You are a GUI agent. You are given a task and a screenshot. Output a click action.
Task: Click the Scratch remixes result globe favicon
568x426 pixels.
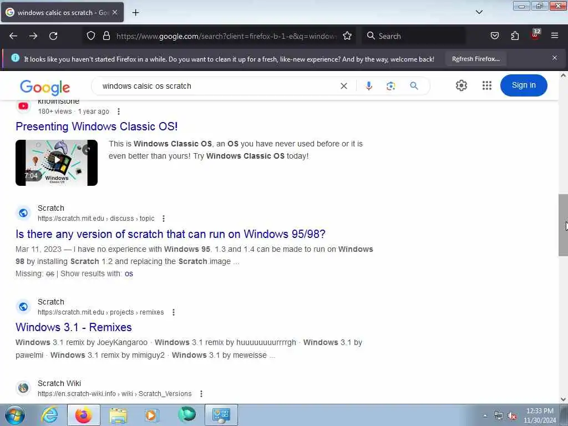pos(23,307)
